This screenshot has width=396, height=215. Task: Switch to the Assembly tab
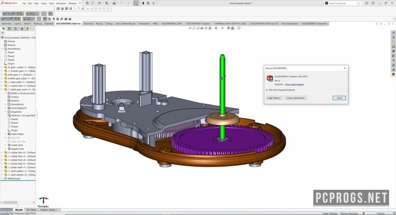click(x=6, y=23)
